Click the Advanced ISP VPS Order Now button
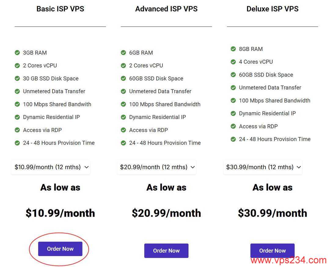The height and width of the screenshot is (267, 330). 166,250
